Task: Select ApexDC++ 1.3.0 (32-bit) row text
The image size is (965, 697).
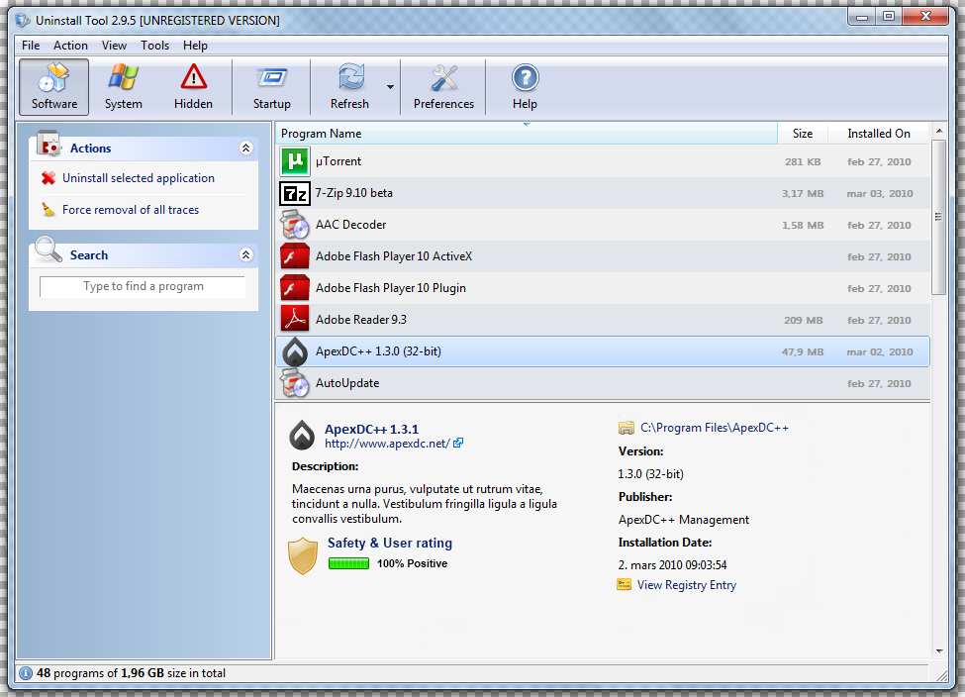Action: tap(378, 351)
